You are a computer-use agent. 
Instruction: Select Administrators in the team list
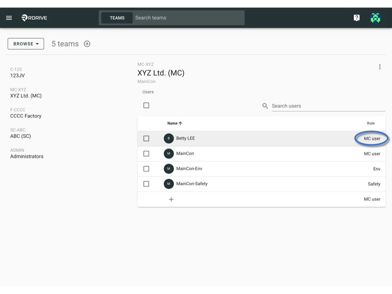pyautogui.click(x=26, y=156)
